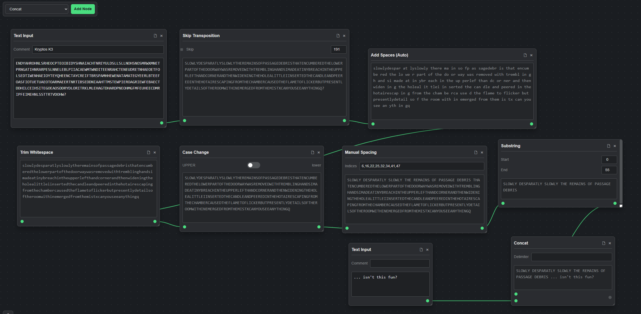641x314 pixels.
Task: Click the export icon on the Manual Spacing node
Action: [475, 152]
